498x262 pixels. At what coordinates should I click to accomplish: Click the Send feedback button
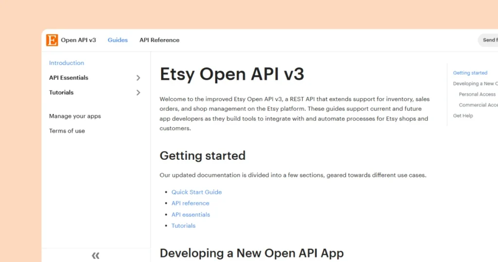tap(488, 40)
